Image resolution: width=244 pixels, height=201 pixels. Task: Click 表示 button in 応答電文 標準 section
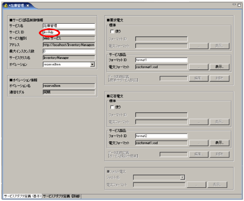pyautogui.click(x=219, y=122)
